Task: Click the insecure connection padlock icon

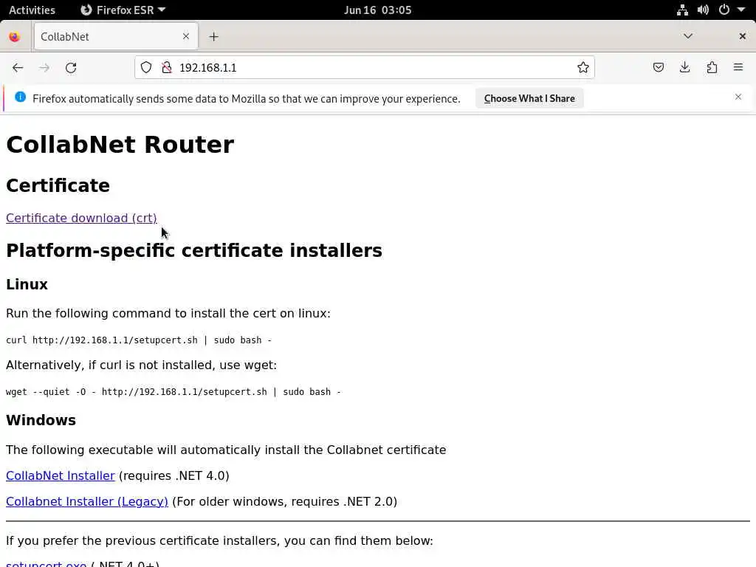Action: pos(167,67)
